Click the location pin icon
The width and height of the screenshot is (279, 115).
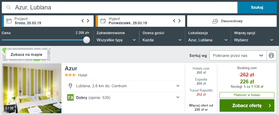pos(70,86)
